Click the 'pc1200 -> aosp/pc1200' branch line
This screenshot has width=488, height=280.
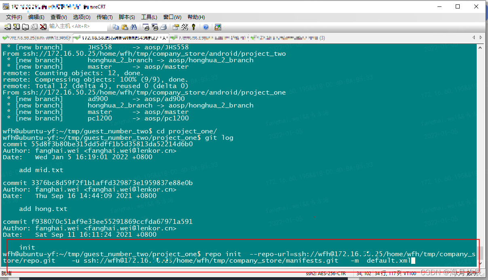98,118
